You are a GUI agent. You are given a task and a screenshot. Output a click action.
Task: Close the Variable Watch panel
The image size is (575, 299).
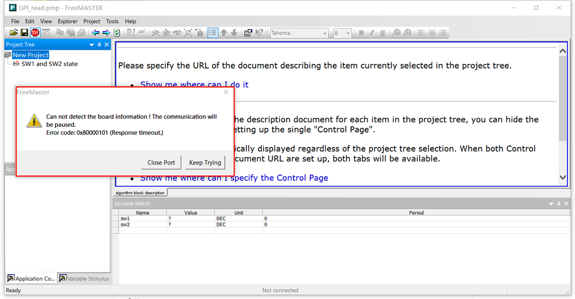coord(566,203)
